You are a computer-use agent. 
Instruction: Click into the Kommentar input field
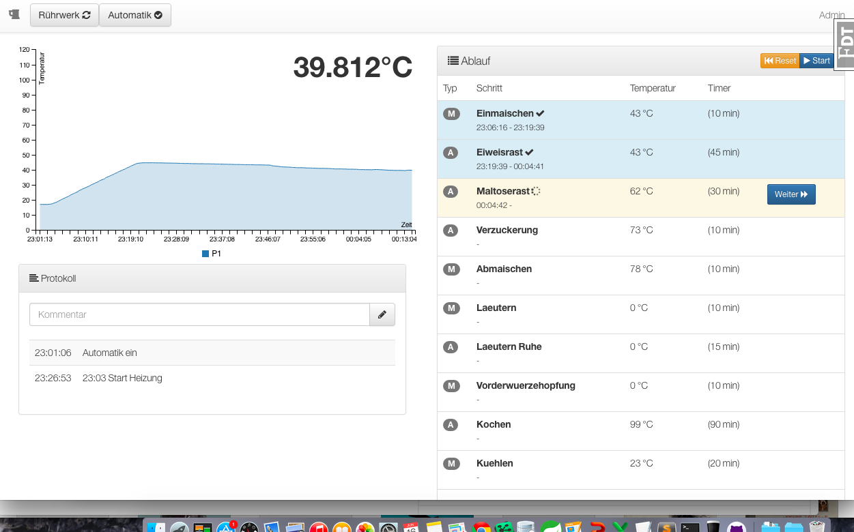coord(199,314)
